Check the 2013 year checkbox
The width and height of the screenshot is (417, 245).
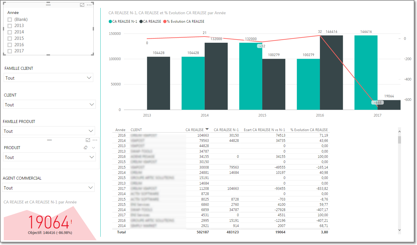coord(10,26)
